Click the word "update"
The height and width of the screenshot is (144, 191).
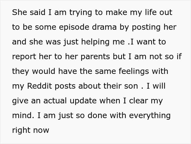(x=78, y=101)
